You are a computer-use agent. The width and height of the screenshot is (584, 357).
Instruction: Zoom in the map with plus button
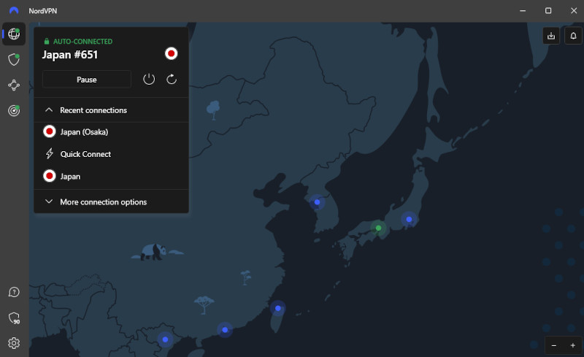pos(573,345)
